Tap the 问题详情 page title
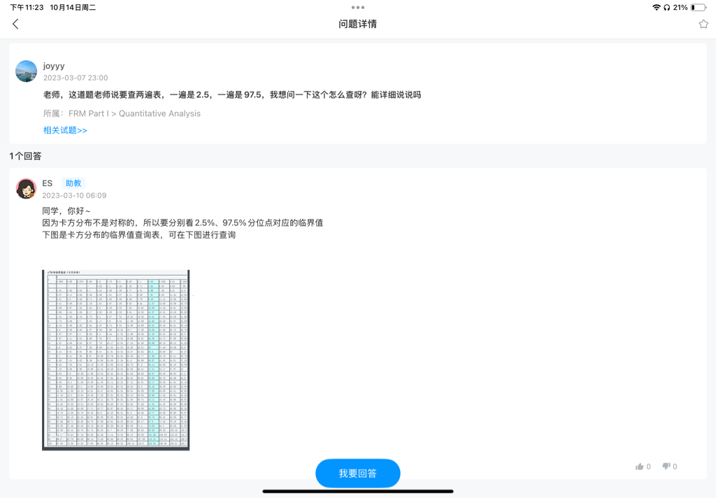Image resolution: width=716 pixels, height=498 pixels. [358, 24]
